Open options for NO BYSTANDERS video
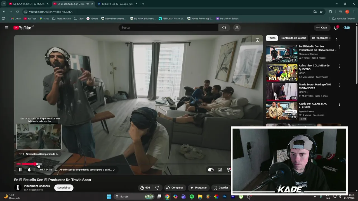Image resolution: width=358 pixels, height=201 pixels. (x=340, y=85)
